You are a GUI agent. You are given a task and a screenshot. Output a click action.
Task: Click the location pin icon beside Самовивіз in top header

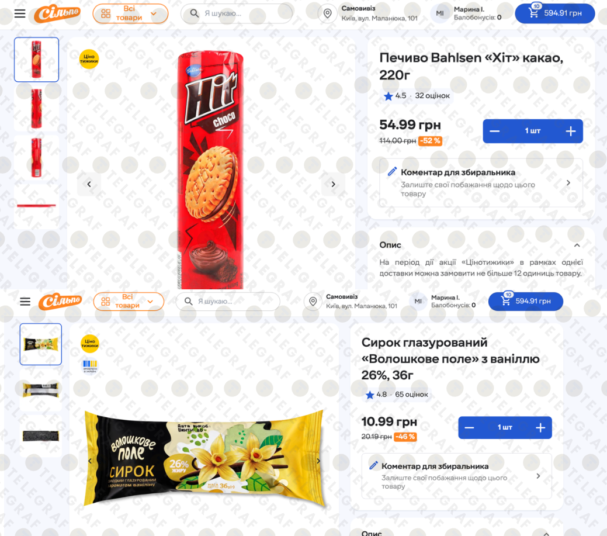[x=328, y=13]
